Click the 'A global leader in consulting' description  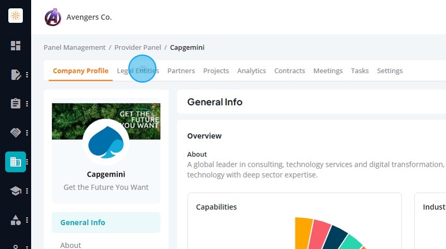[315, 169]
